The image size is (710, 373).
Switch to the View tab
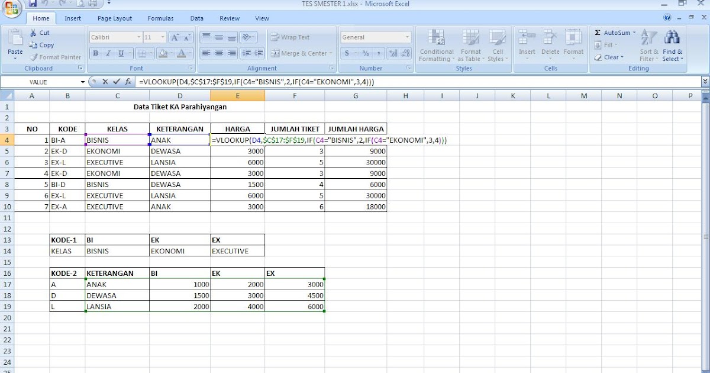[x=262, y=18]
